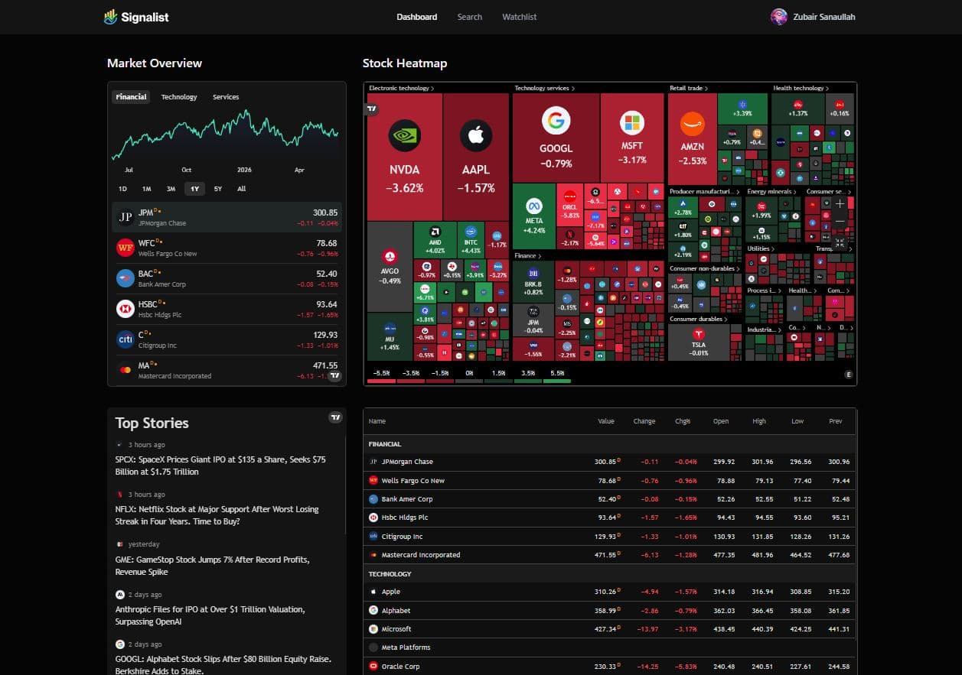Open the Watchlist nav item
This screenshot has width=962, height=675.
coord(520,17)
